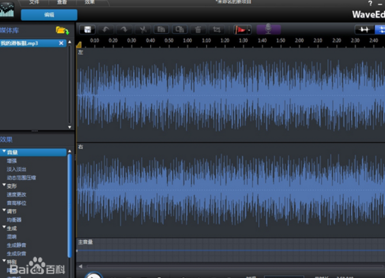
Task: Select the 音高移位 effect
Action: (x=17, y=203)
